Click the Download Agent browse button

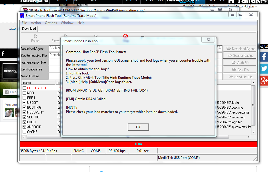(240, 48)
